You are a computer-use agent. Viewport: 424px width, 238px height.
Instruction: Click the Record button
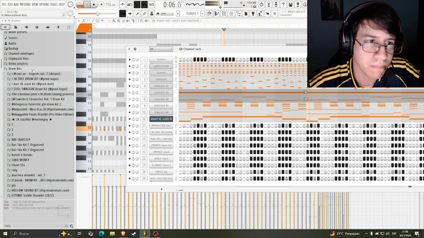tap(101, 5)
